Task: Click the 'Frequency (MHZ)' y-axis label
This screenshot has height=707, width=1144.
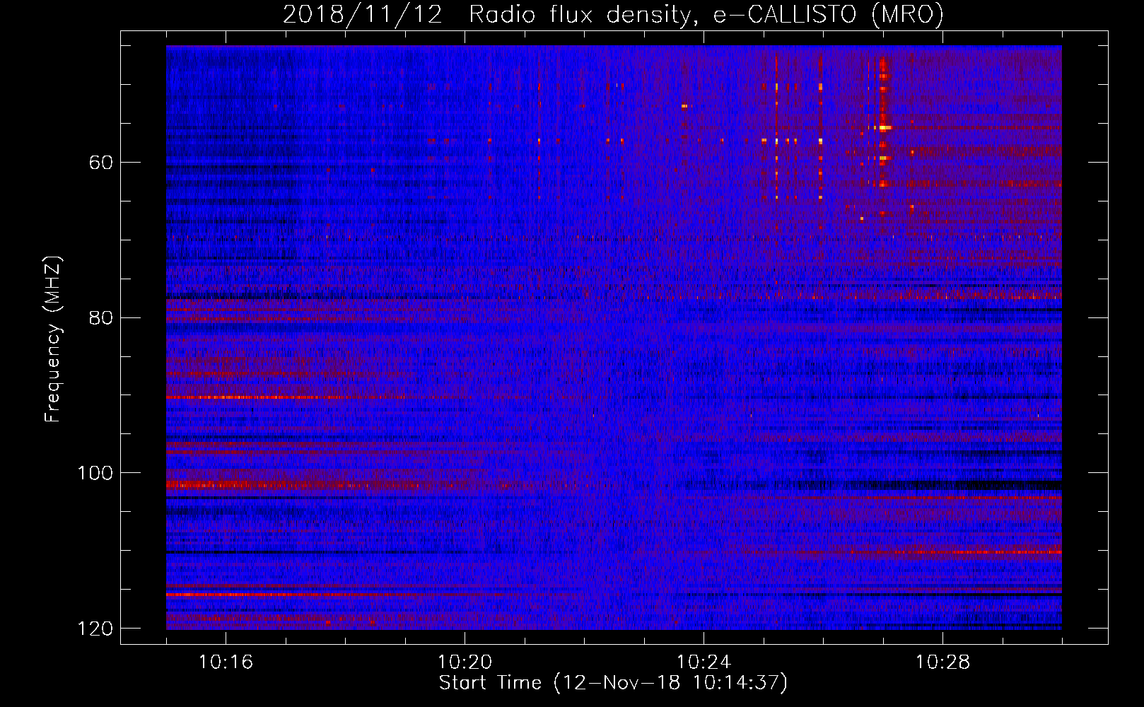Action: 53,339
